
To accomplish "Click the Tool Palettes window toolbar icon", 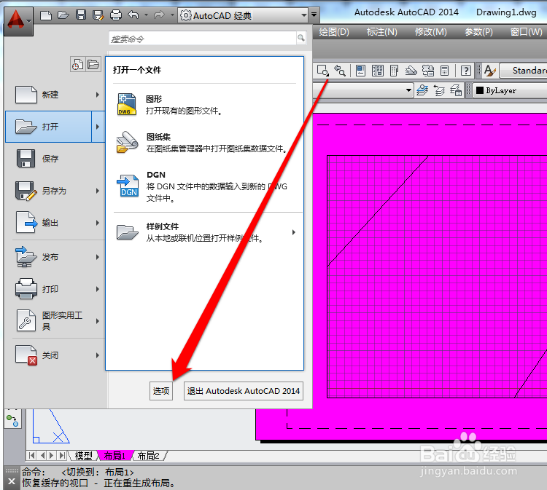I will 394,71.
